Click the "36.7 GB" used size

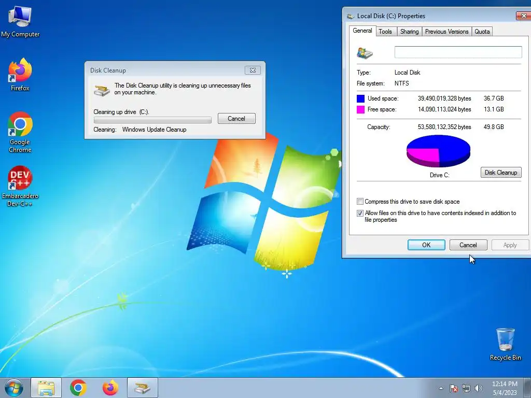tap(494, 98)
